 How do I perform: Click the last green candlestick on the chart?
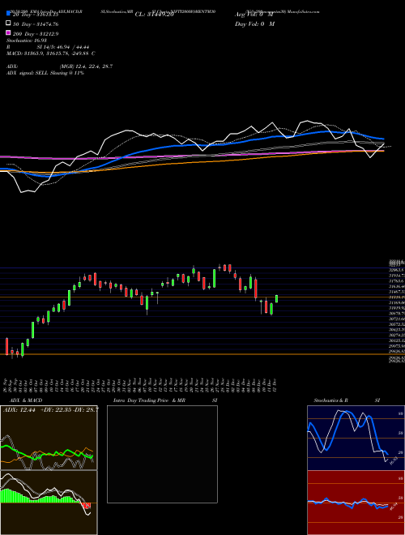pyautogui.click(x=276, y=299)
